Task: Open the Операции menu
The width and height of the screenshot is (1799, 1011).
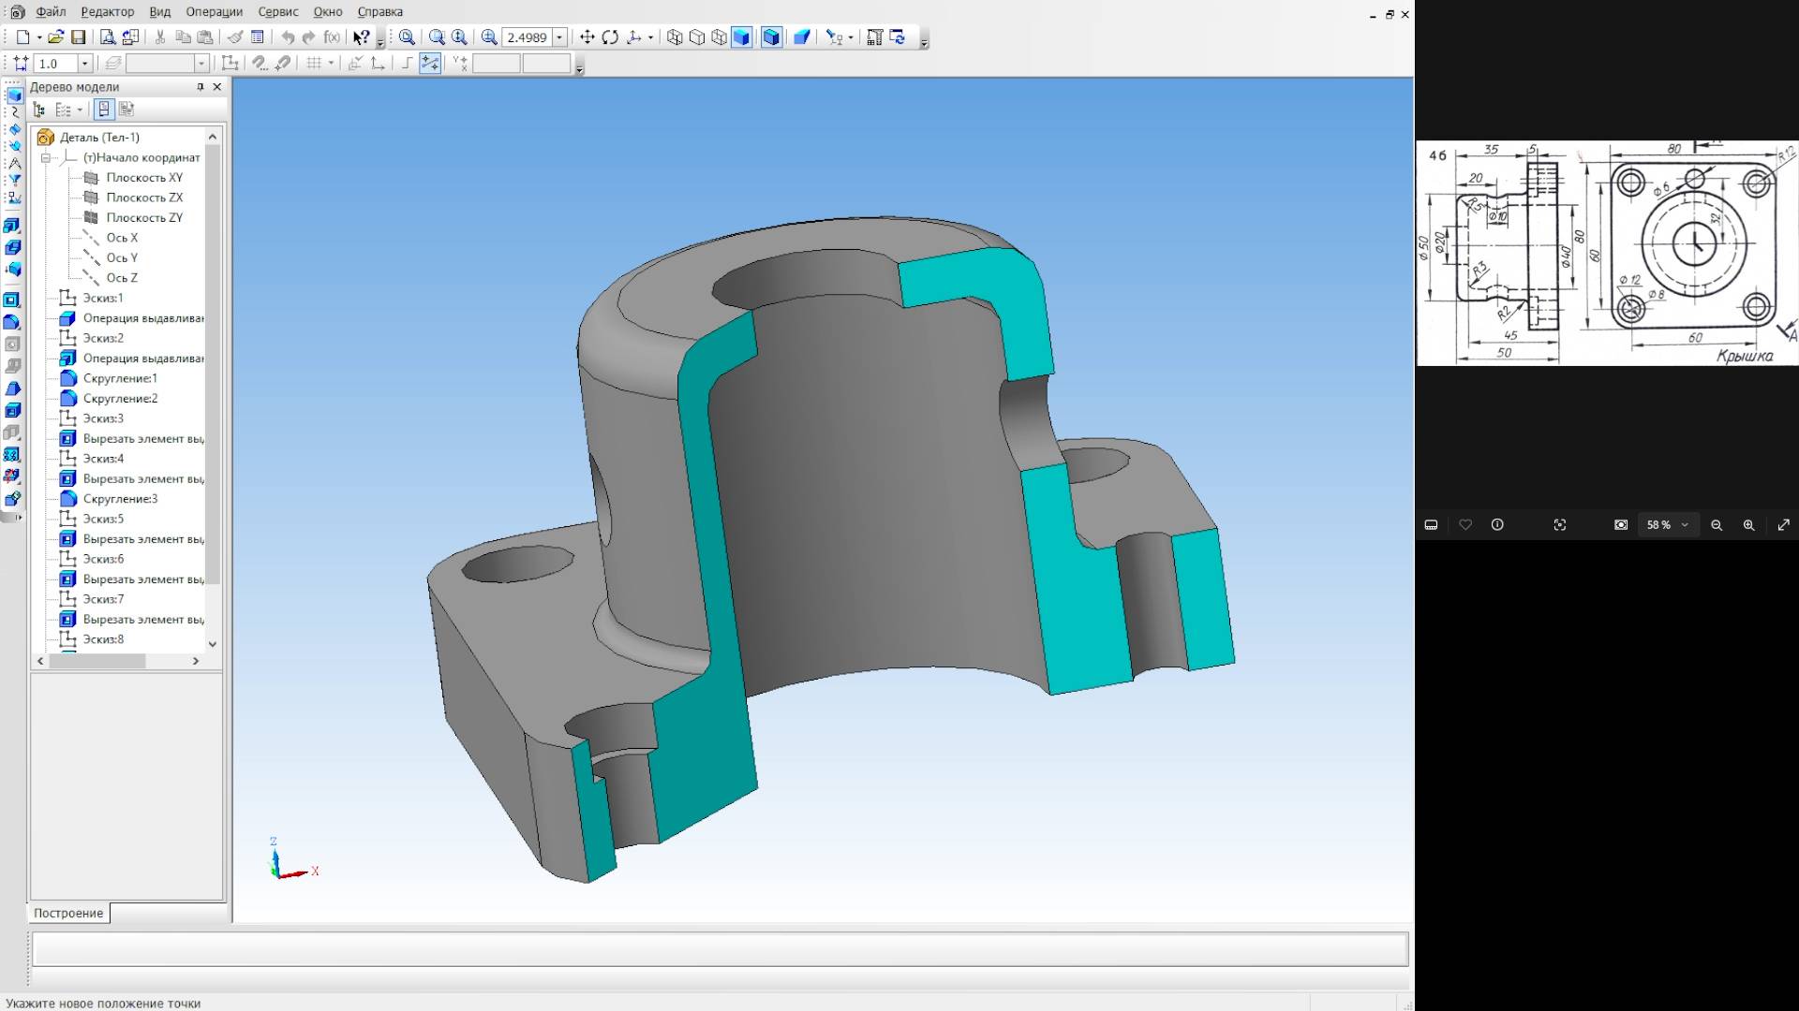Action: [214, 12]
